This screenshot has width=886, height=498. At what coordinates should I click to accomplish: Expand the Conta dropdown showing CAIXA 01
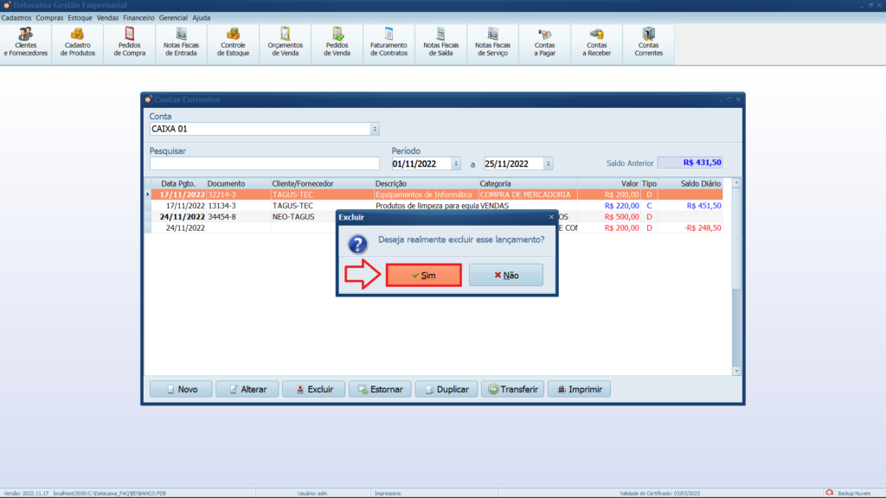point(375,129)
